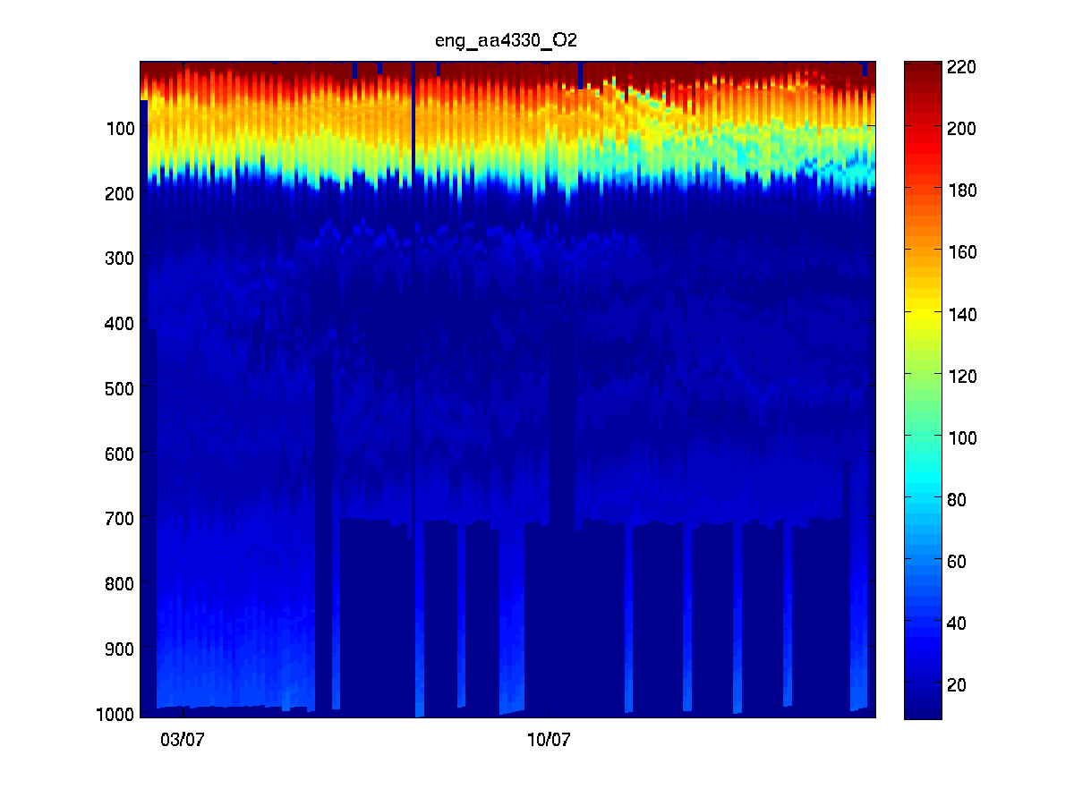The image size is (1074, 806).
Task: Click the colorbar label 160
Action: point(962,252)
